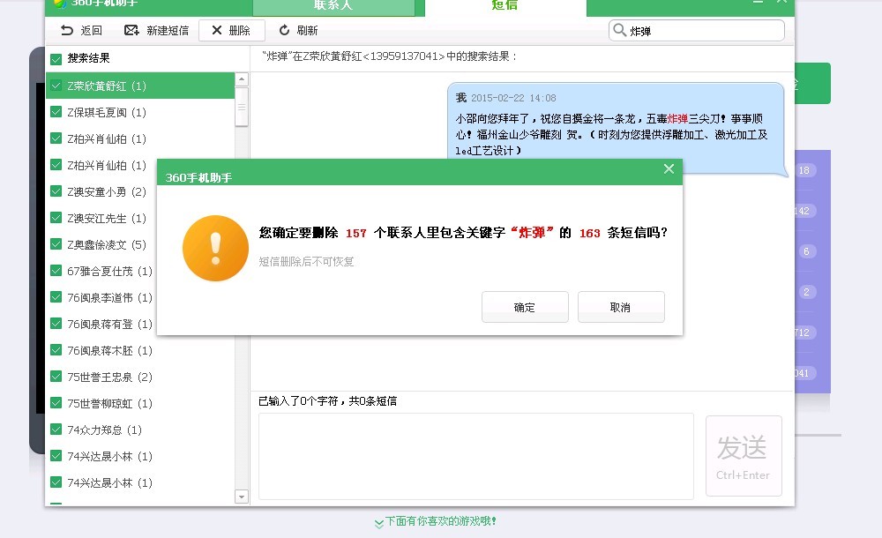Cancel deletion with the 取消 button
Screen dimensions: 882x538
coord(621,307)
